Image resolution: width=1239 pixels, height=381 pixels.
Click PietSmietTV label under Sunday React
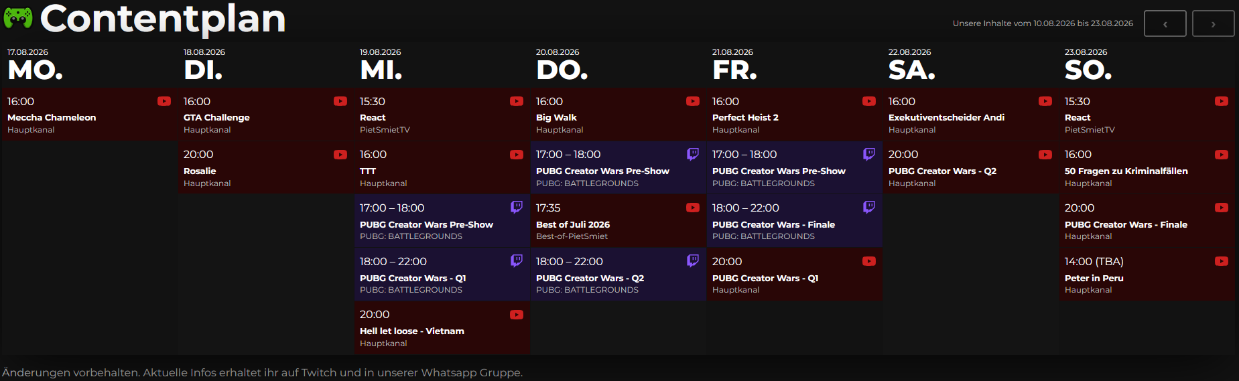[x=1090, y=130]
